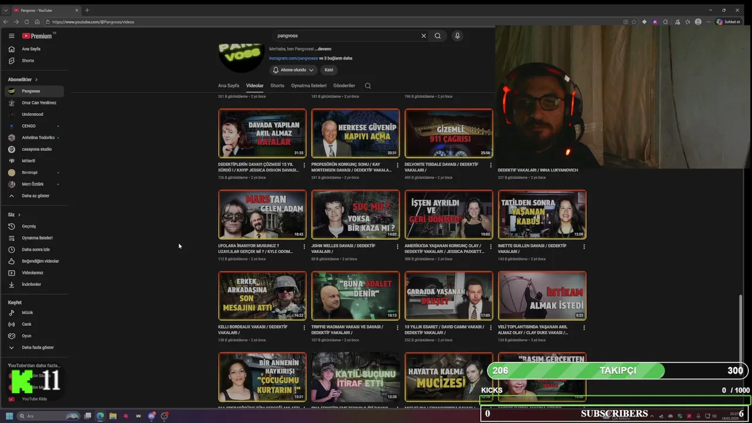Open the Gizemli 911 Çağrısı thumbnail
This screenshot has height=423, width=752.
pyautogui.click(x=449, y=133)
